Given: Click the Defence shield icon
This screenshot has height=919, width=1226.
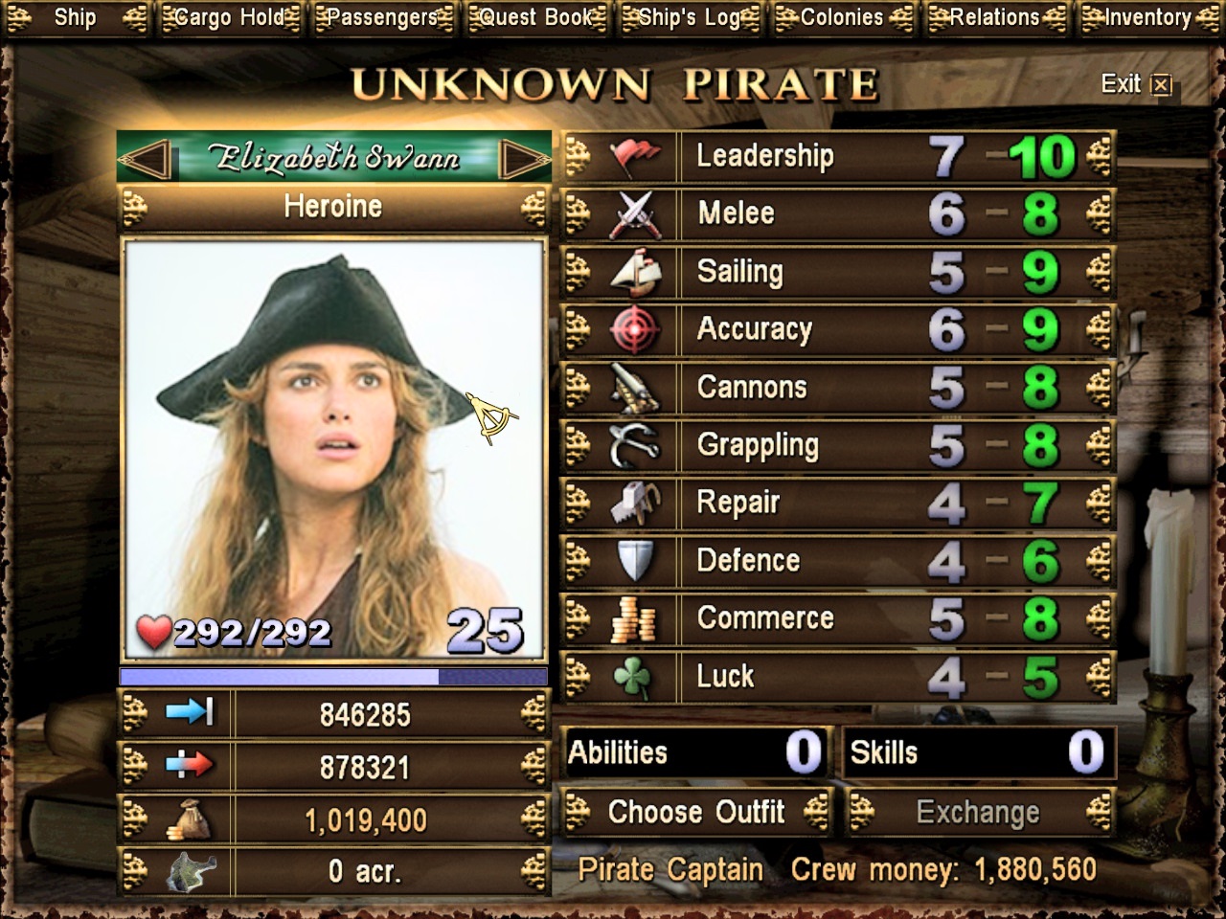Looking at the screenshot, I should point(634,561).
